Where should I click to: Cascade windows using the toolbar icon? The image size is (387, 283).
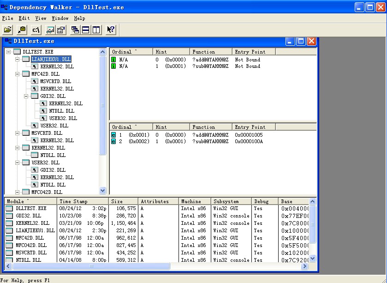click(75, 30)
